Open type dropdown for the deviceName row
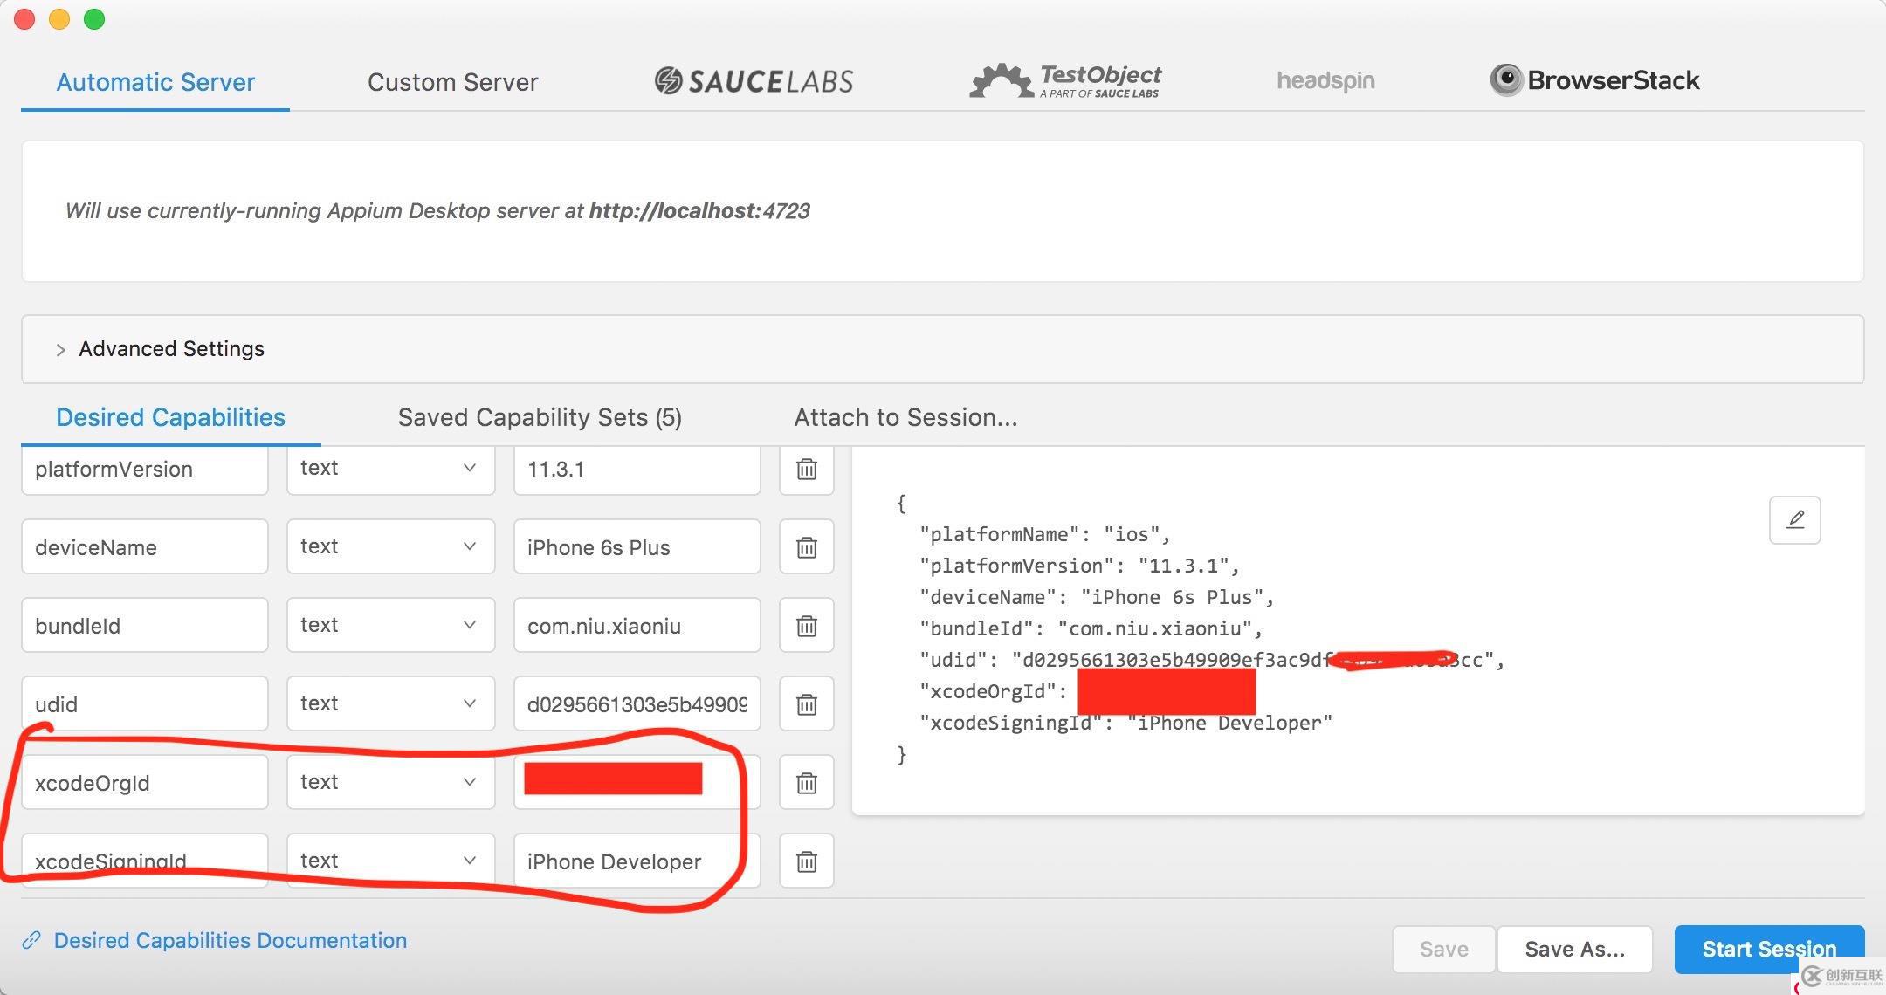Image resolution: width=1886 pixels, height=995 pixels. pyautogui.click(x=390, y=546)
